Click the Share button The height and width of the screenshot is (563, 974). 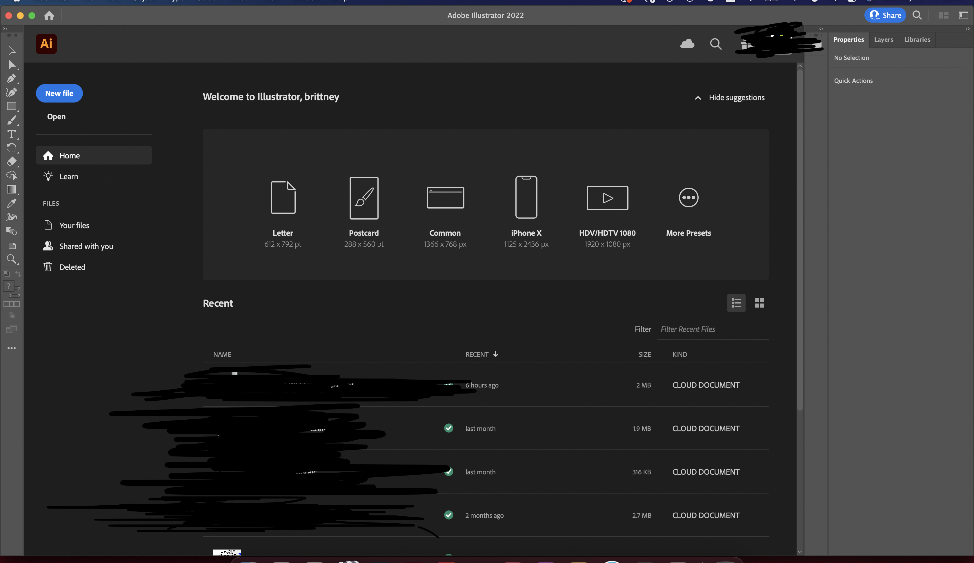click(x=885, y=15)
